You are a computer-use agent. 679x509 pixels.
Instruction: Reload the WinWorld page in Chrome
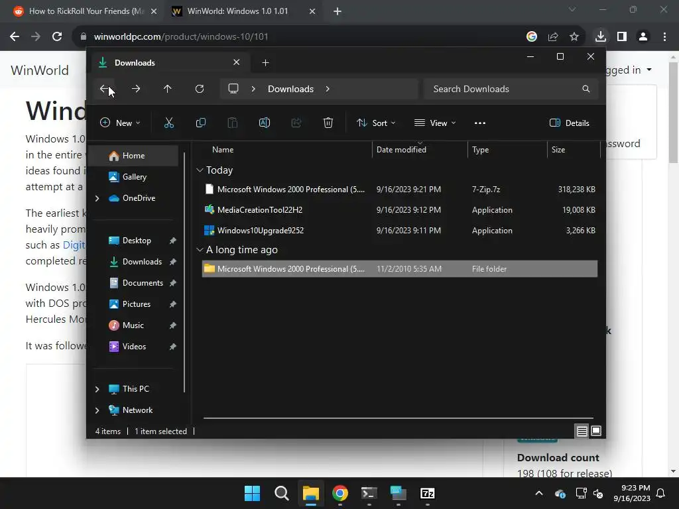(x=57, y=37)
